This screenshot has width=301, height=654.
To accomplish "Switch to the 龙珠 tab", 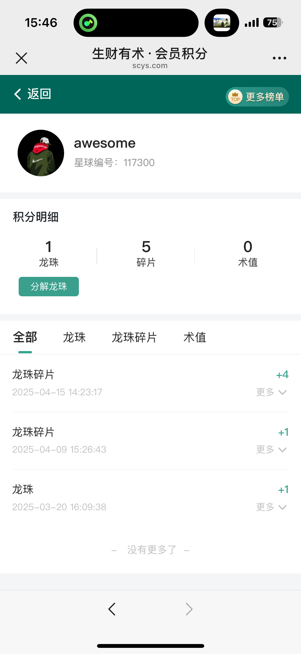I will tap(74, 337).
